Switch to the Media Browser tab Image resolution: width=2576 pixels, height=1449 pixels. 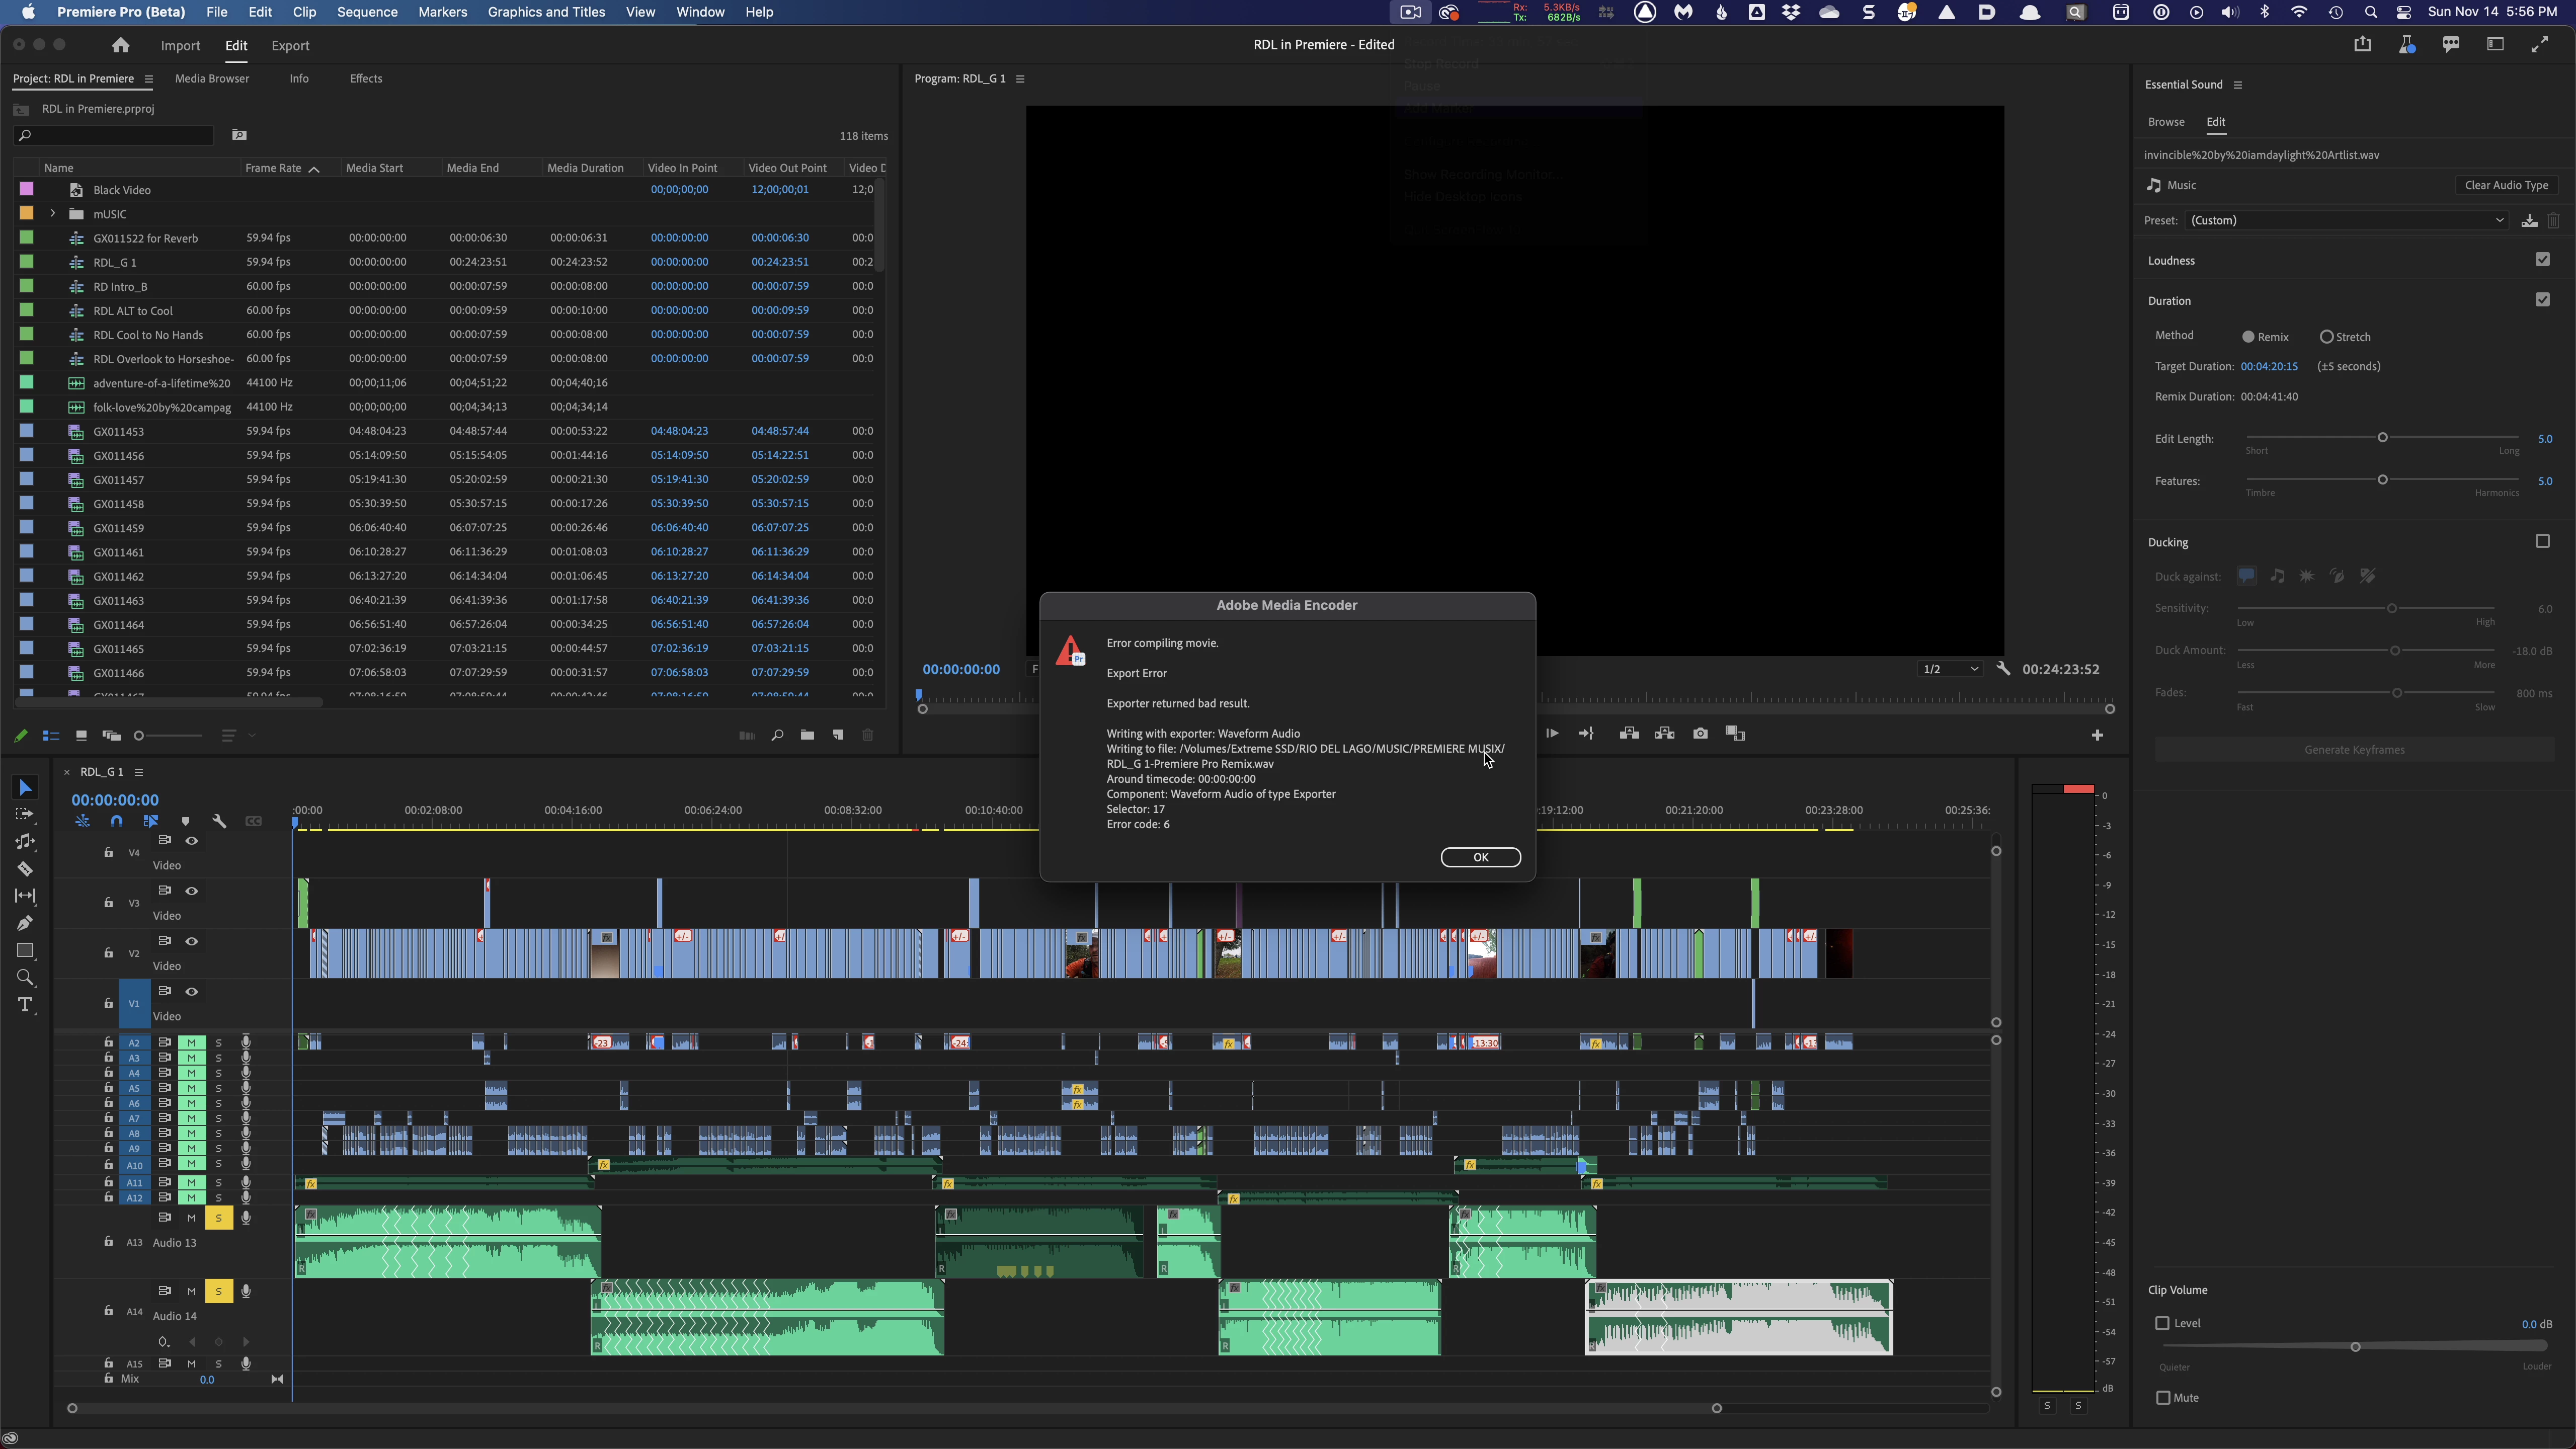coord(212,78)
